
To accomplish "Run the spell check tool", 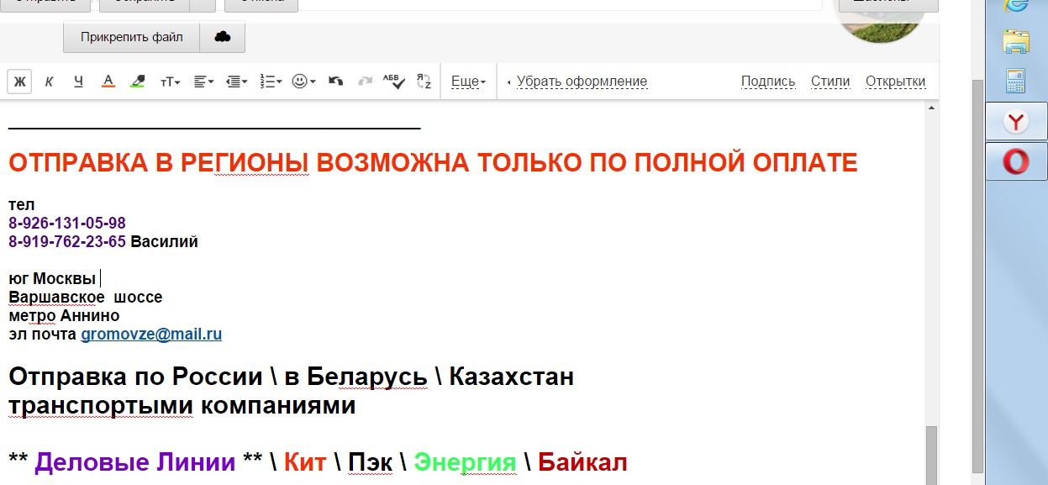I will [x=394, y=82].
